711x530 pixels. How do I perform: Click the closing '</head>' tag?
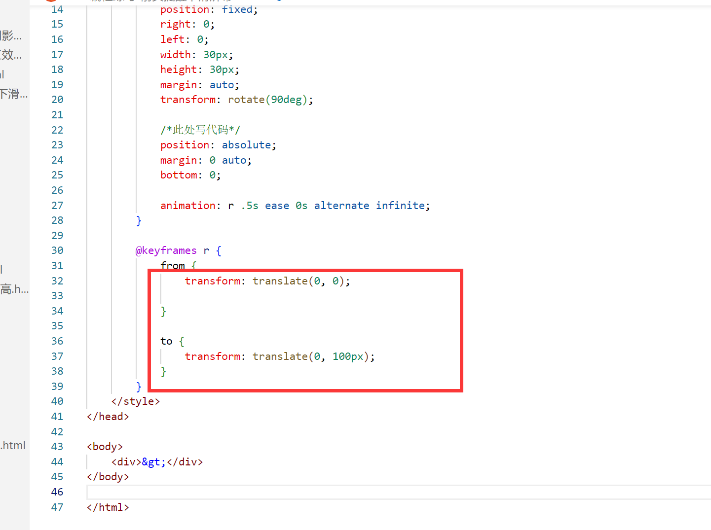tap(108, 417)
